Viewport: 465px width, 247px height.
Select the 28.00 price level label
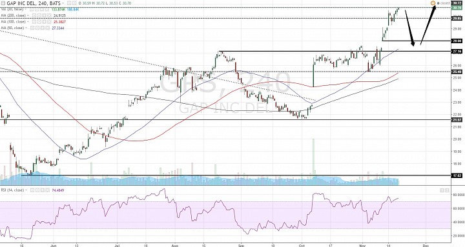pos(457,41)
